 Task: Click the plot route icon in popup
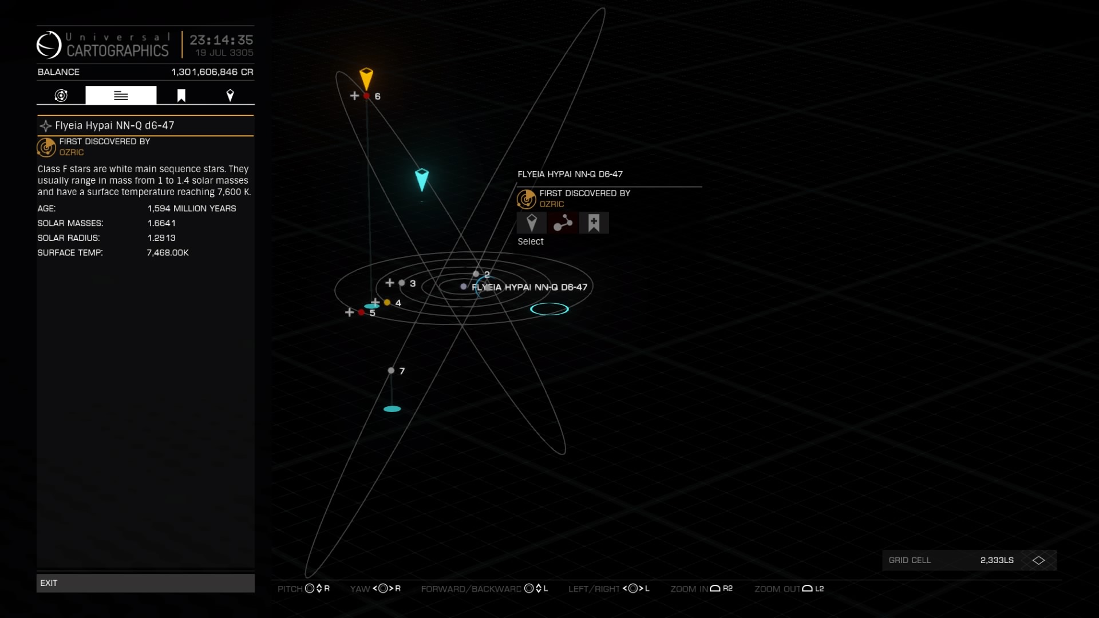(563, 223)
